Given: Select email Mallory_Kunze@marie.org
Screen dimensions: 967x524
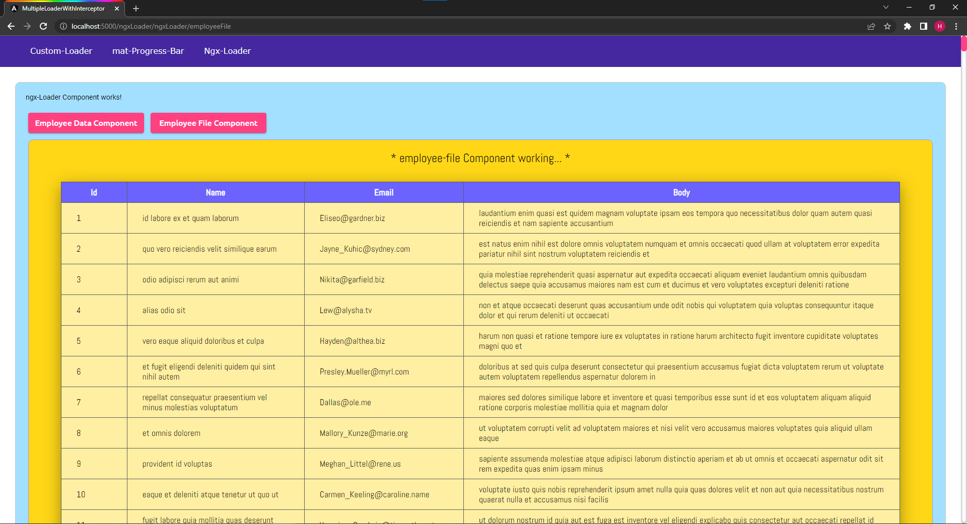Looking at the screenshot, I should pyautogui.click(x=364, y=433).
